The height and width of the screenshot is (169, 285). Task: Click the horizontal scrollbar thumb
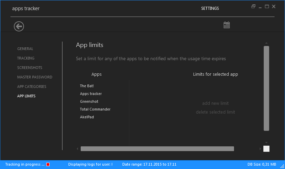point(157,149)
